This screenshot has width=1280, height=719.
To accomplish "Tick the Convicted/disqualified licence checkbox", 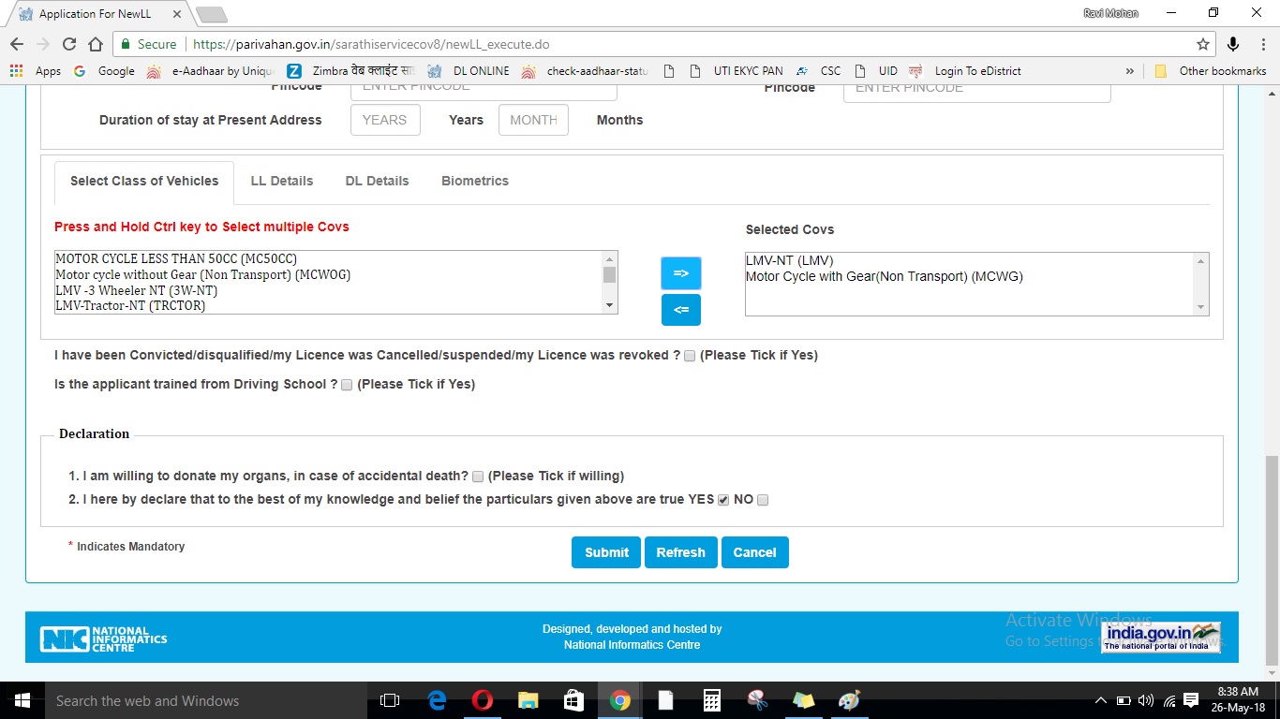I will pos(689,356).
